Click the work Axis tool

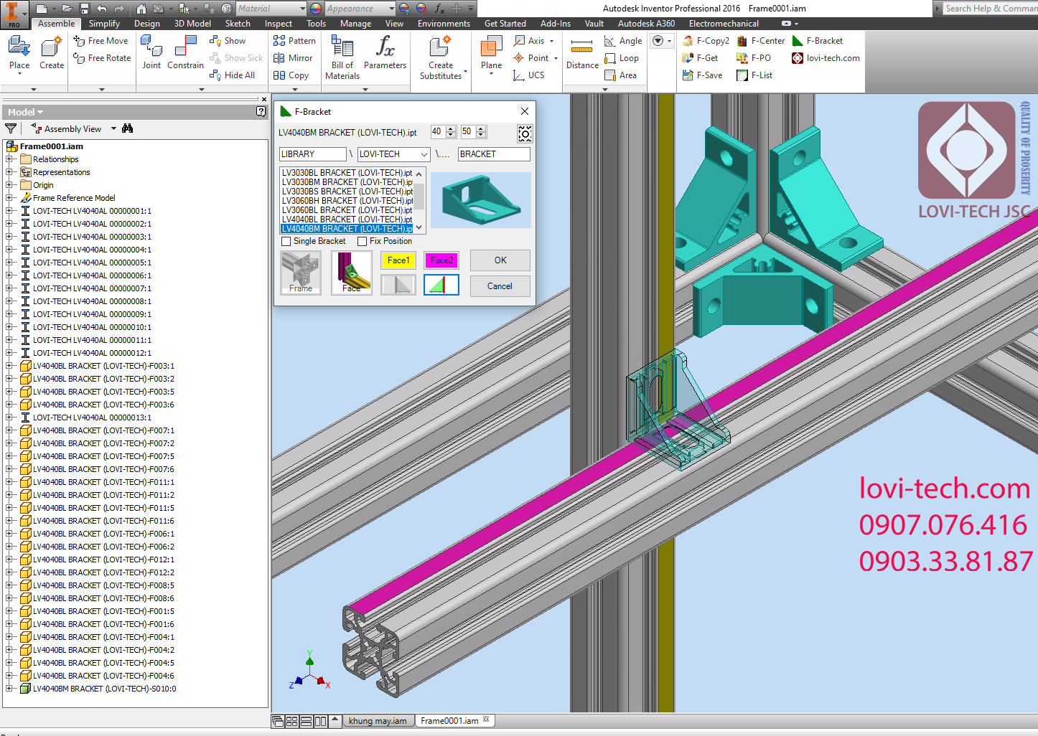click(x=533, y=41)
